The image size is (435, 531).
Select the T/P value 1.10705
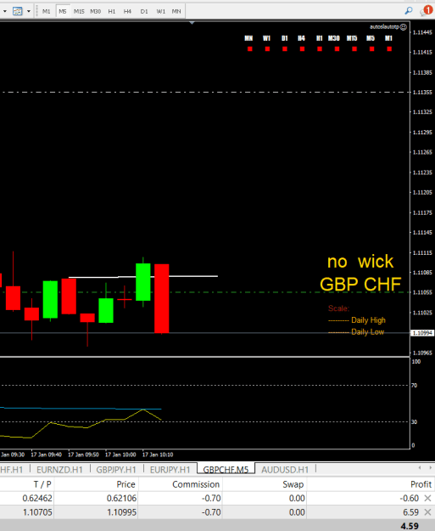[x=37, y=512]
